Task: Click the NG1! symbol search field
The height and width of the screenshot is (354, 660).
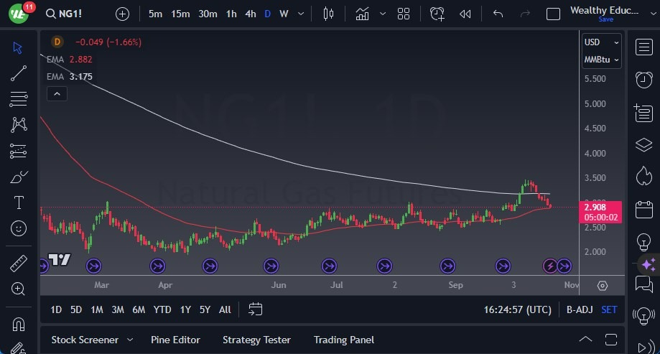Action: pyautogui.click(x=64, y=14)
